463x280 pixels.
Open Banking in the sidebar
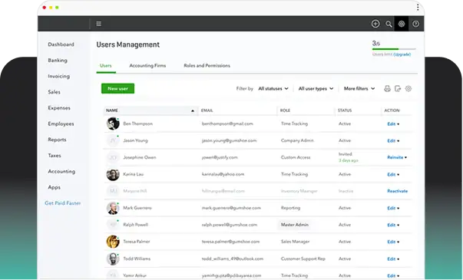[x=58, y=60]
